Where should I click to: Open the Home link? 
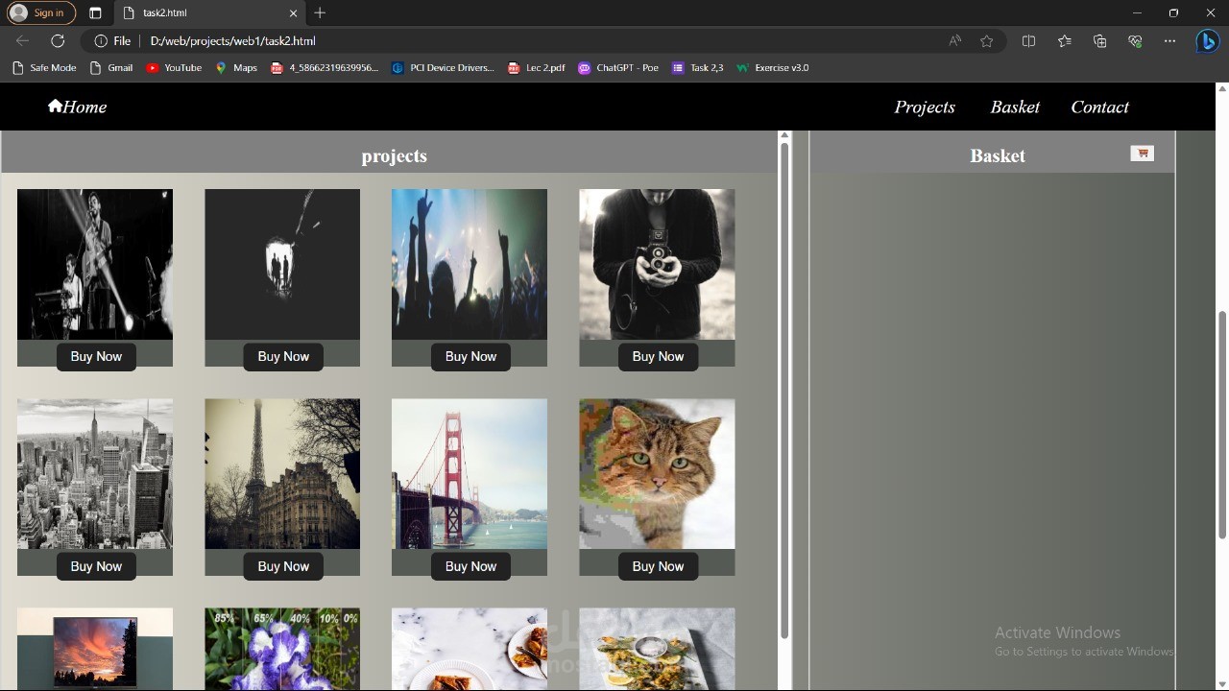[77, 107]
